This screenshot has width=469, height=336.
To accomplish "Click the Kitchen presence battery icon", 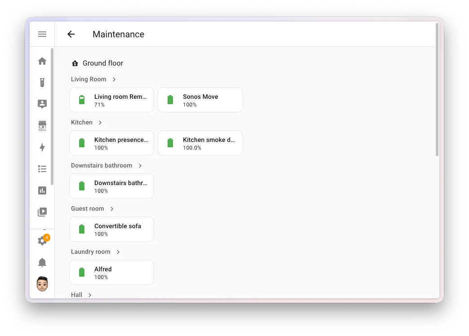I will tap(82, 143).
